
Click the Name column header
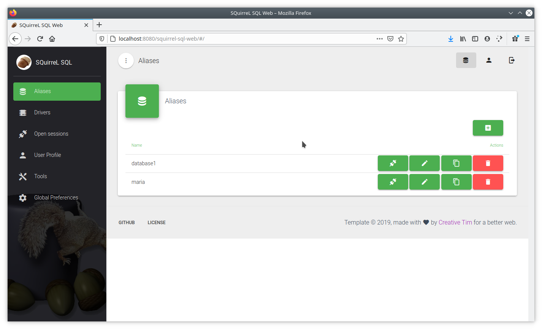pyautogui.click(x=137, y=145)
